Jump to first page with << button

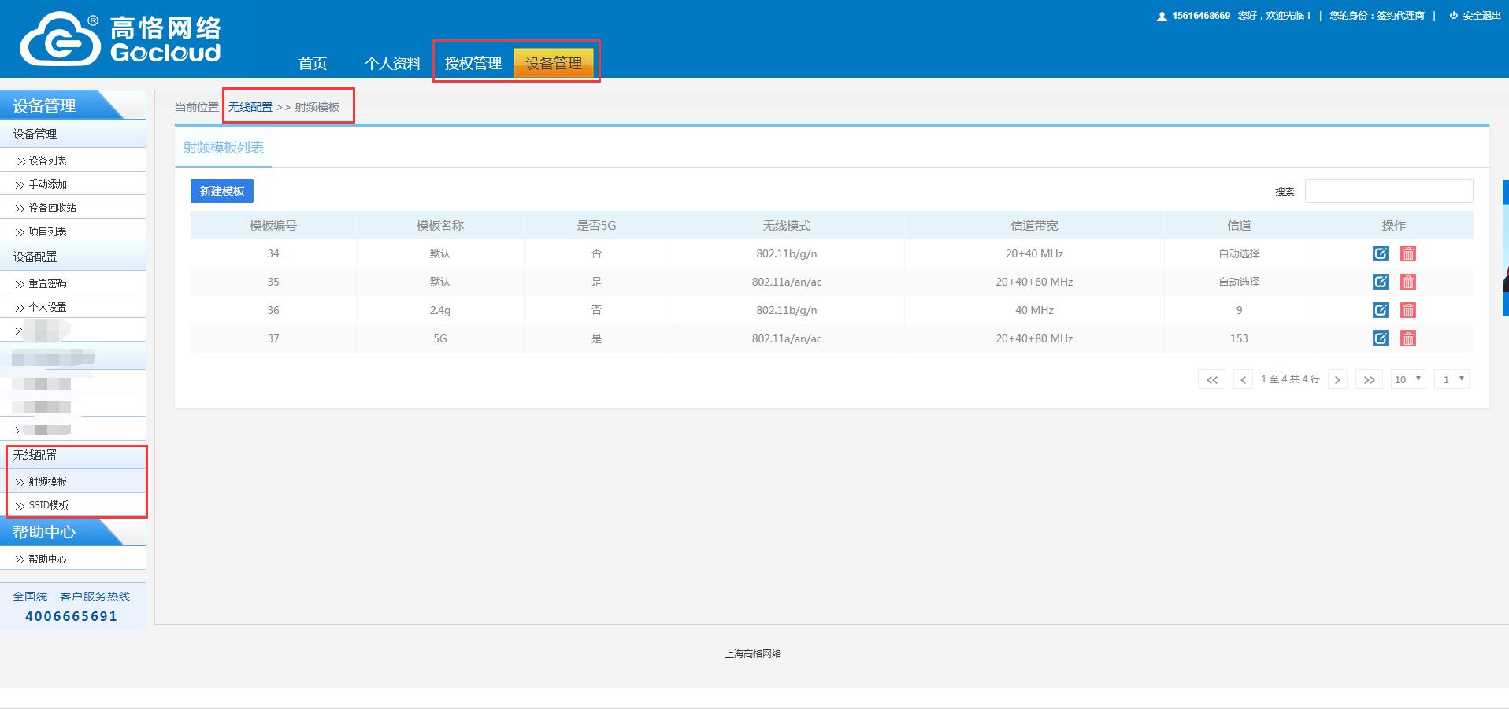pos(1211,379)
